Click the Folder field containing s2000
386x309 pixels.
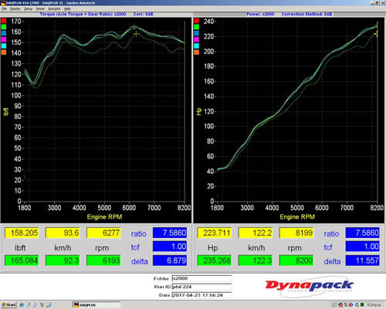(x=201, y=278)
